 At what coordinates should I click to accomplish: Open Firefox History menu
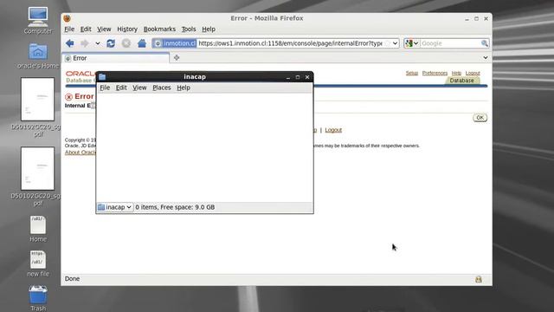pyautogui.click(x=127, y=29)
